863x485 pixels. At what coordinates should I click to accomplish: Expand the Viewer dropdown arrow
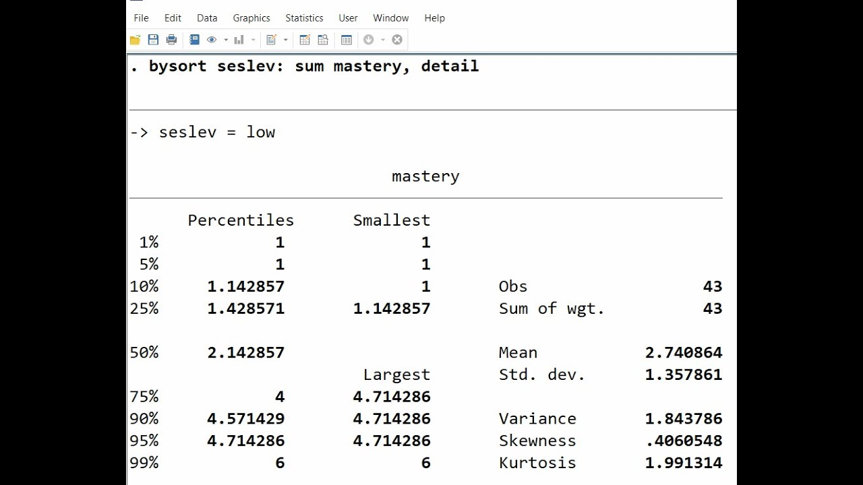pyautogui.click(x=226, y=40)
